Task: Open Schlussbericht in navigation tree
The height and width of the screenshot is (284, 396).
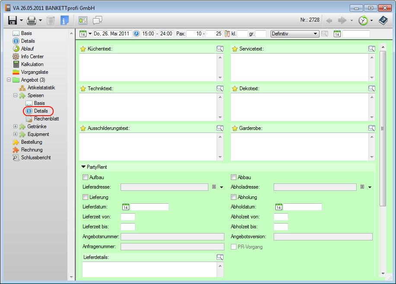Action: pos(35,158)
